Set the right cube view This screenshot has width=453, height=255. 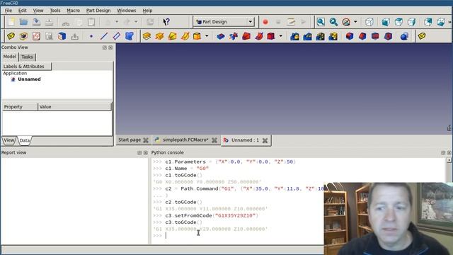(411, 22)
